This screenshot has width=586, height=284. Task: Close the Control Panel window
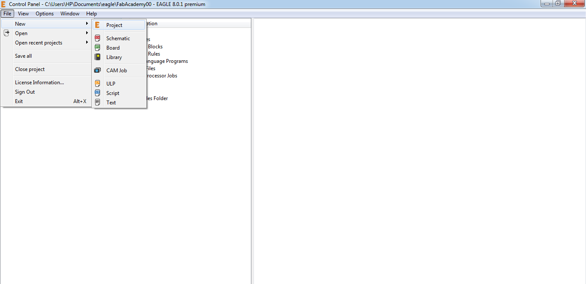pyautogui.click(x=574, y=3)
